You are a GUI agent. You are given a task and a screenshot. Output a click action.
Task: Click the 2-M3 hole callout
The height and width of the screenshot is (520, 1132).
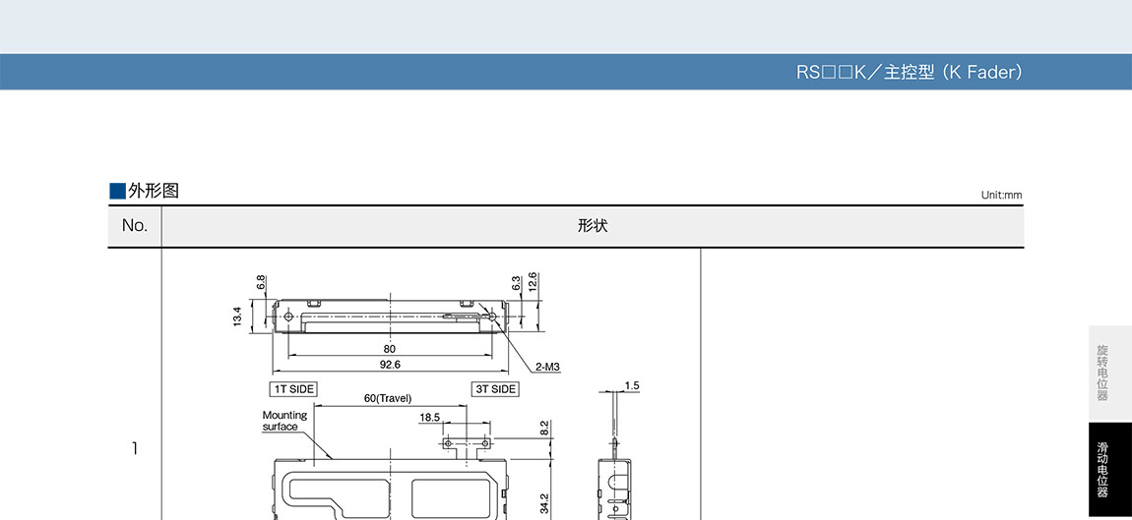(x=548, y=368)
